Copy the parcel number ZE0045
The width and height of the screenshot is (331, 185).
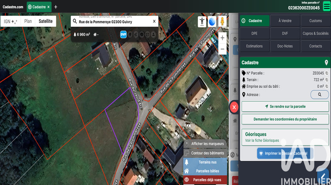tap(327, 73)
